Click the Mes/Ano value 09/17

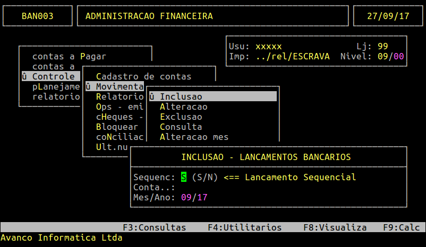pos(194,197)
